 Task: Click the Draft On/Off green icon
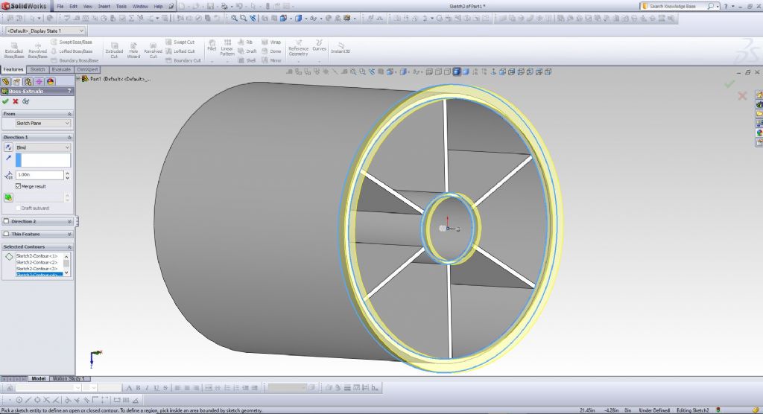8,197
